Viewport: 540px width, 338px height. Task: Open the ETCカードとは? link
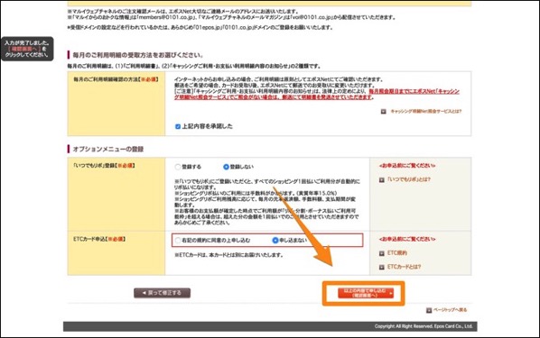tap(404, 267)
